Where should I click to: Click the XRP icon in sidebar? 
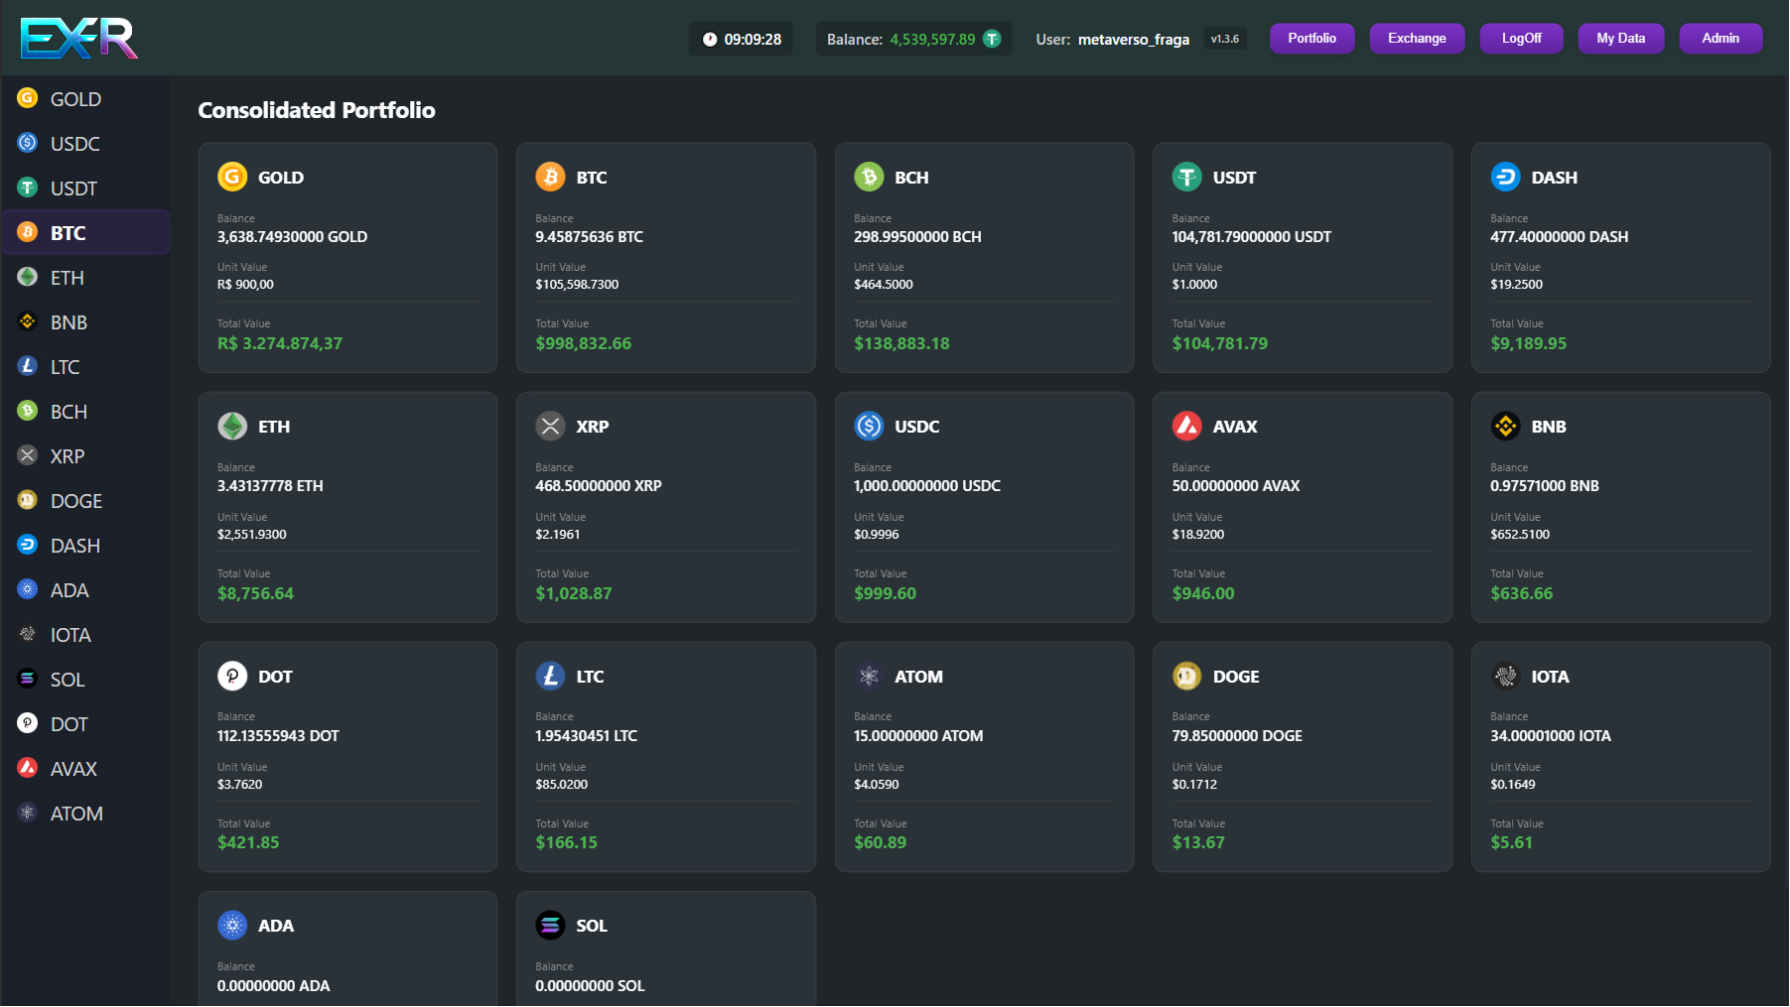pos(28,455)
